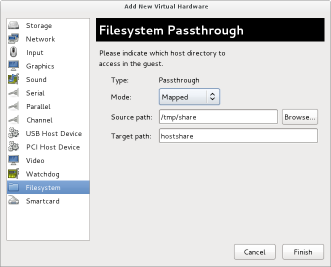Select Parallel in hardware list

click(48, 106)
